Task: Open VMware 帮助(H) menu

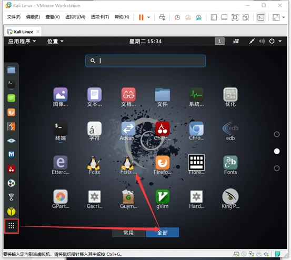Action: point(122,17)
